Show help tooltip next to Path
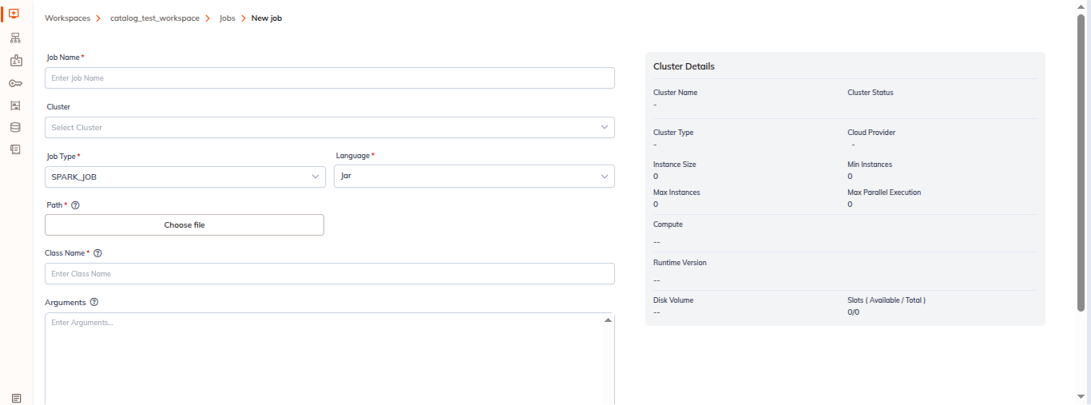This screenshot has height=405, width=1091. click(x=75, y=205)
